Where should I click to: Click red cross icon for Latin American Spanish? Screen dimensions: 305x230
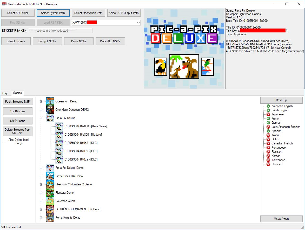(268, 127)
